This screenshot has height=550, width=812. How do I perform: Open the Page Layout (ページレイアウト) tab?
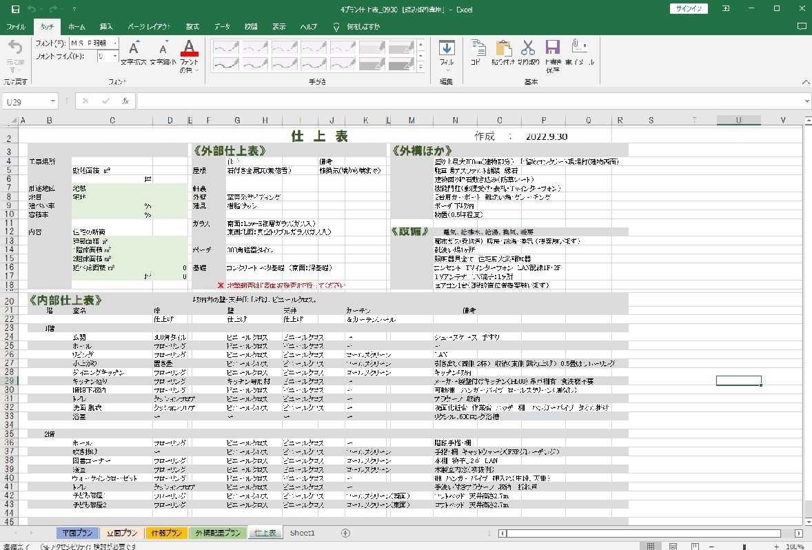click(x=149, y=26)
